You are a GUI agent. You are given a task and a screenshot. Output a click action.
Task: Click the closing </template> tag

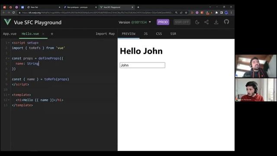click(x=22, y=105)
